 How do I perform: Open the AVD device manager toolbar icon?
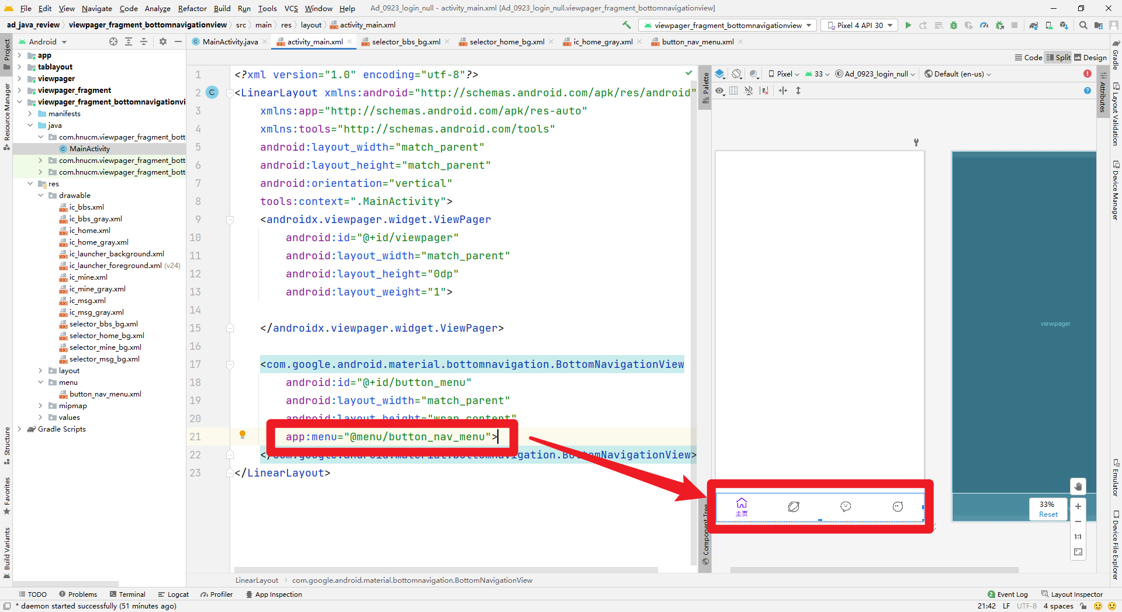click(x=1049, y=25)
